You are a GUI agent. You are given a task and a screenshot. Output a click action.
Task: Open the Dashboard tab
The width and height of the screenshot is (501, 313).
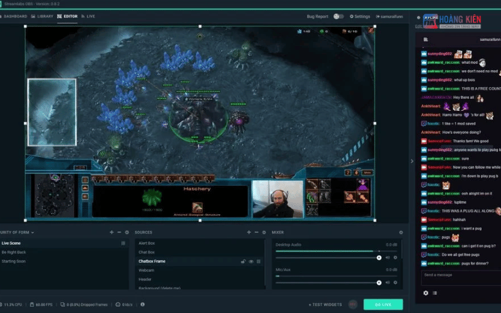pos(13,16)
